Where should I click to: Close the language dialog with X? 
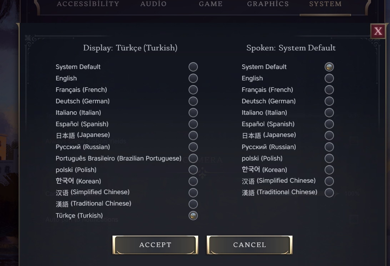pos(378,31)
